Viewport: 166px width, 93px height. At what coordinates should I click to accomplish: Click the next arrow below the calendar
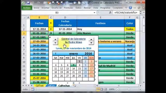point(79,83)
